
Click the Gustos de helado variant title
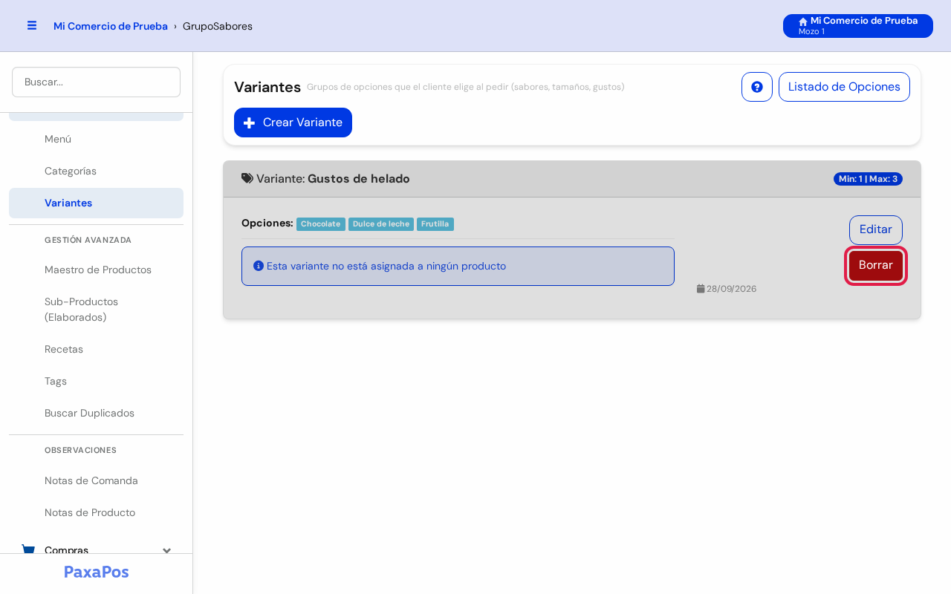[359, 179]
